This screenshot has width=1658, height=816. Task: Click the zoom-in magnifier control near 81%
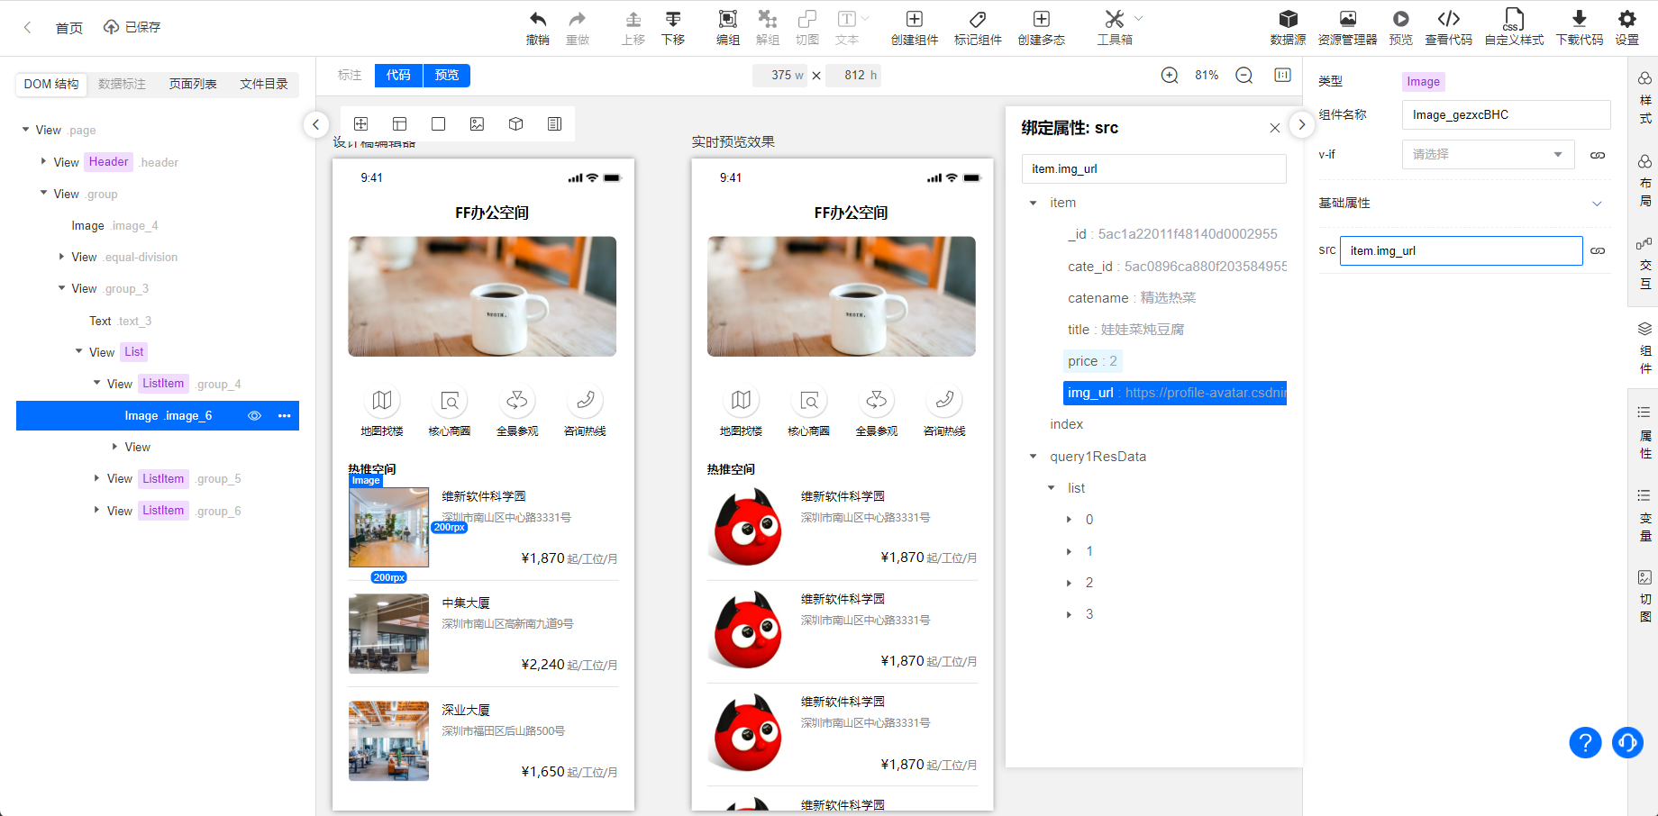(x=1170, y=76)
